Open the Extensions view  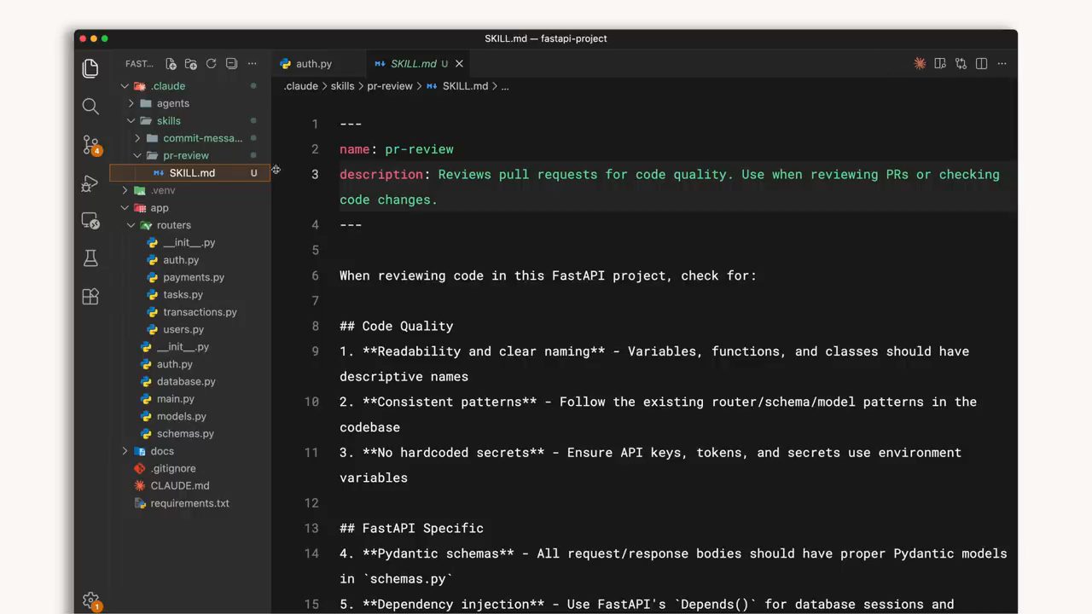(90, 297)
